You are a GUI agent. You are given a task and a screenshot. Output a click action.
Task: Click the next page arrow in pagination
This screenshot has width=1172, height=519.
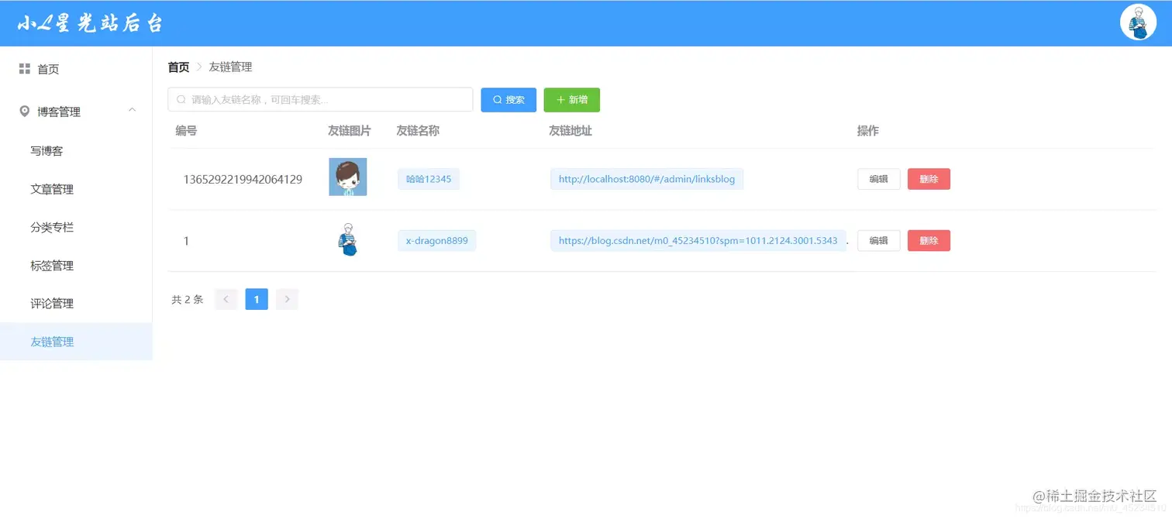287,299
